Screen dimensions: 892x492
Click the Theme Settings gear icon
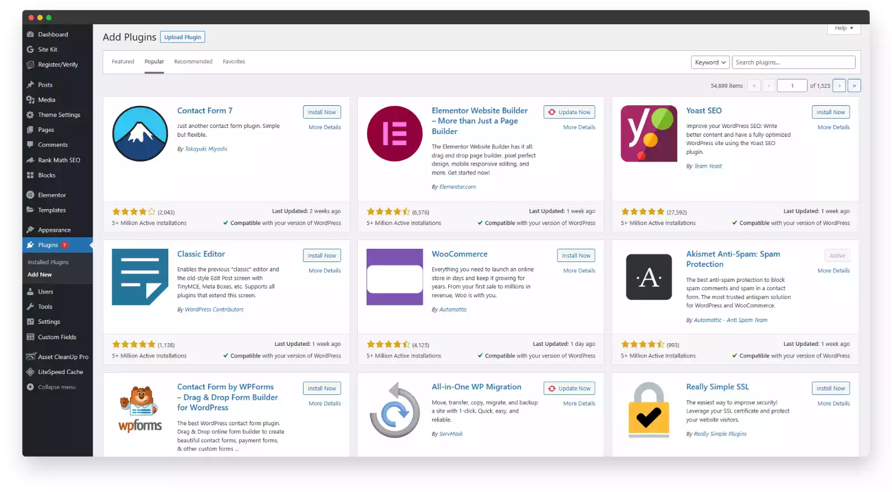30,115
